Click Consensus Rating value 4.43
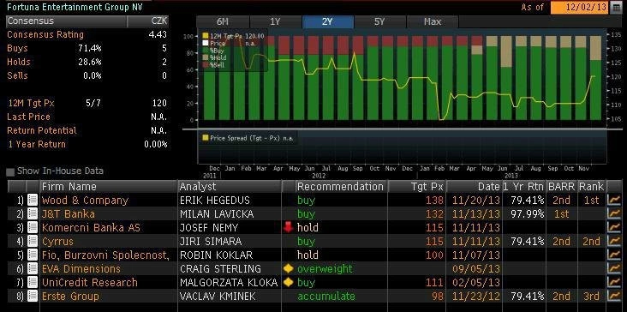The height and width of the screenshot is (312, 627). (157, 34)
